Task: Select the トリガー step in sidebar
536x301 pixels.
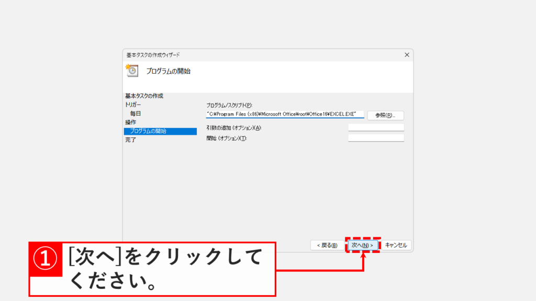Action: tap(133, 105)
